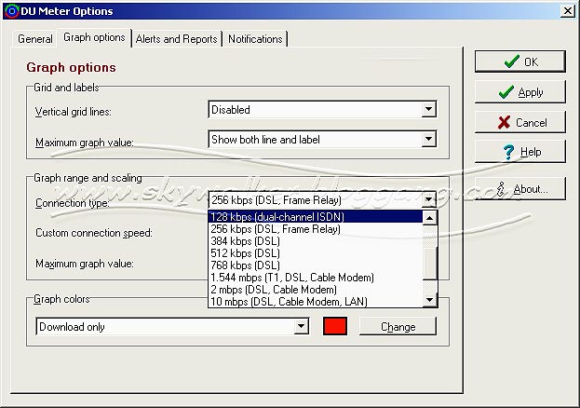Open the Alerts and Reports tab
Screen dimensions: 580x408
177,39
